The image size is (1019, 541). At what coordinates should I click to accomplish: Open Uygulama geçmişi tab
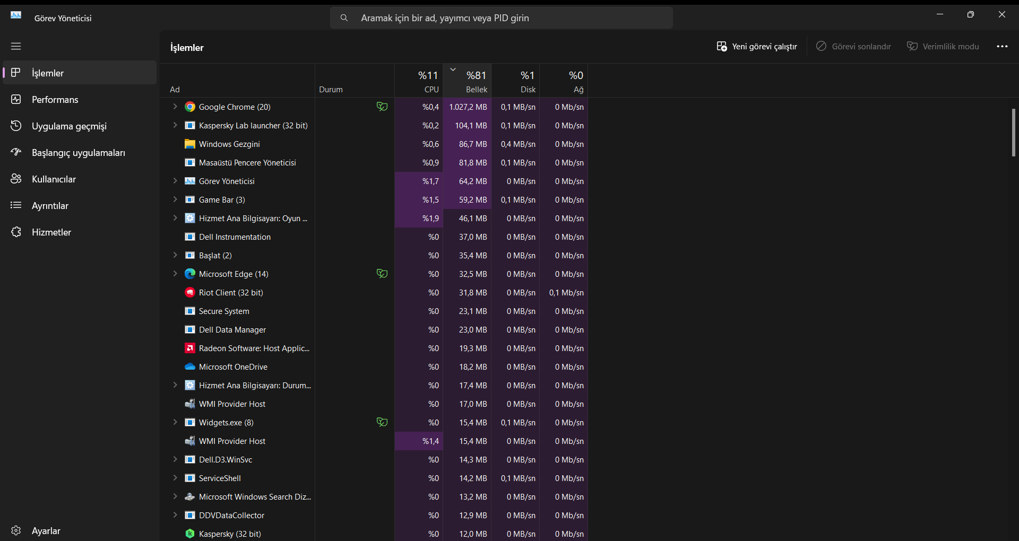click(x=80, y=126)
